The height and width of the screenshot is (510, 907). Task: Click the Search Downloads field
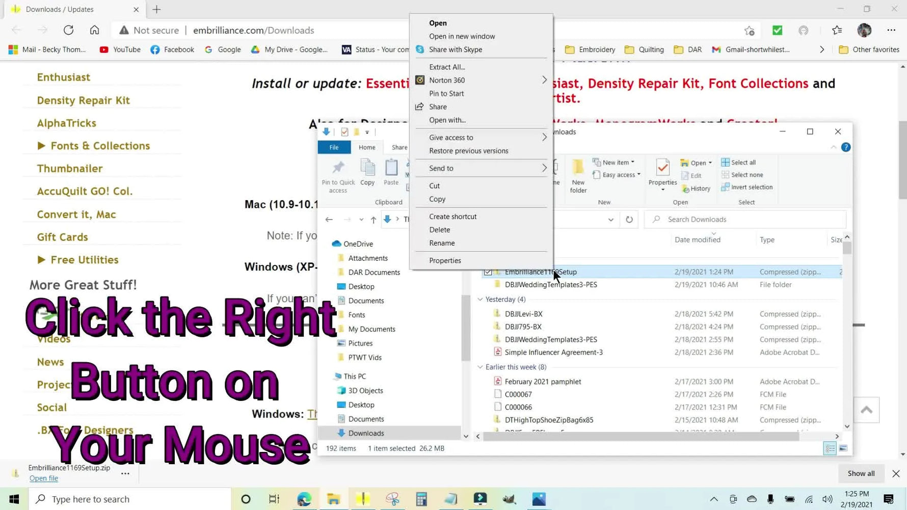pos(745,220)
